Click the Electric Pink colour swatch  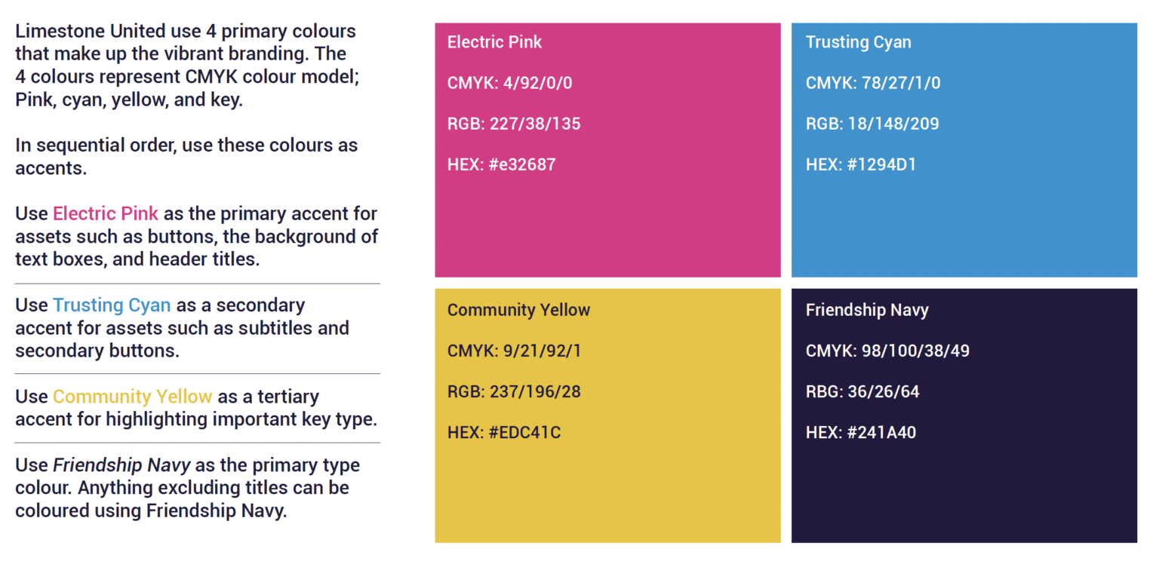pos(607,150)
